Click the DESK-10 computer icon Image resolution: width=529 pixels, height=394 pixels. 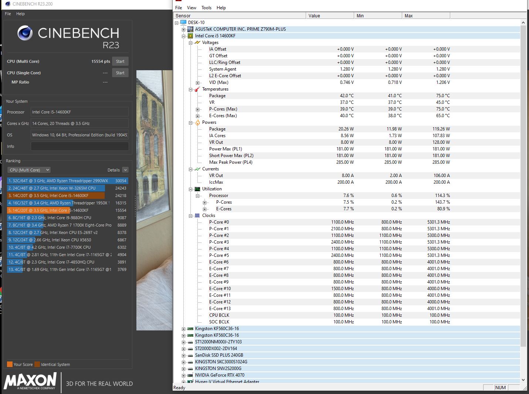coord(183,23)
